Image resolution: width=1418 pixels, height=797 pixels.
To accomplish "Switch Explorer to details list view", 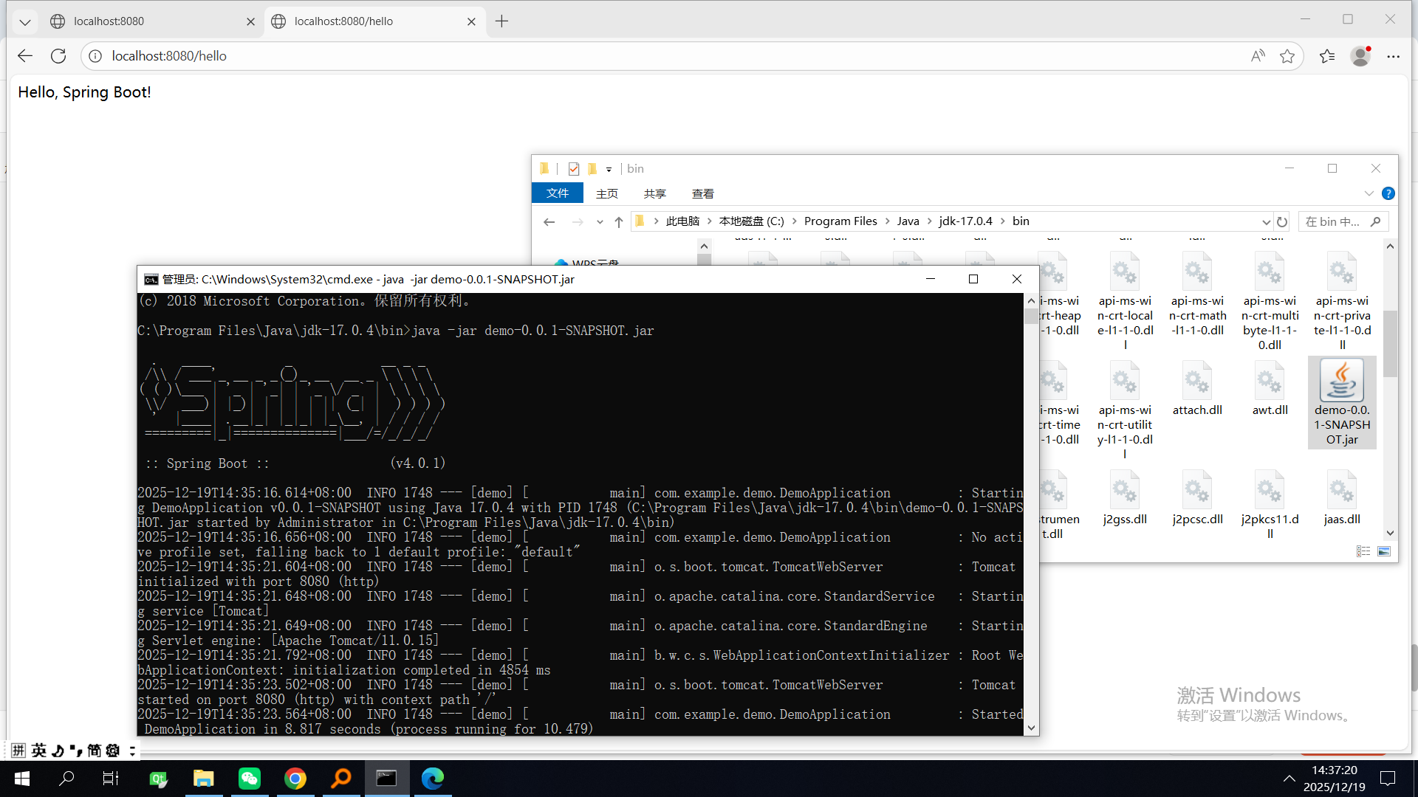I will coord(1363,551).
